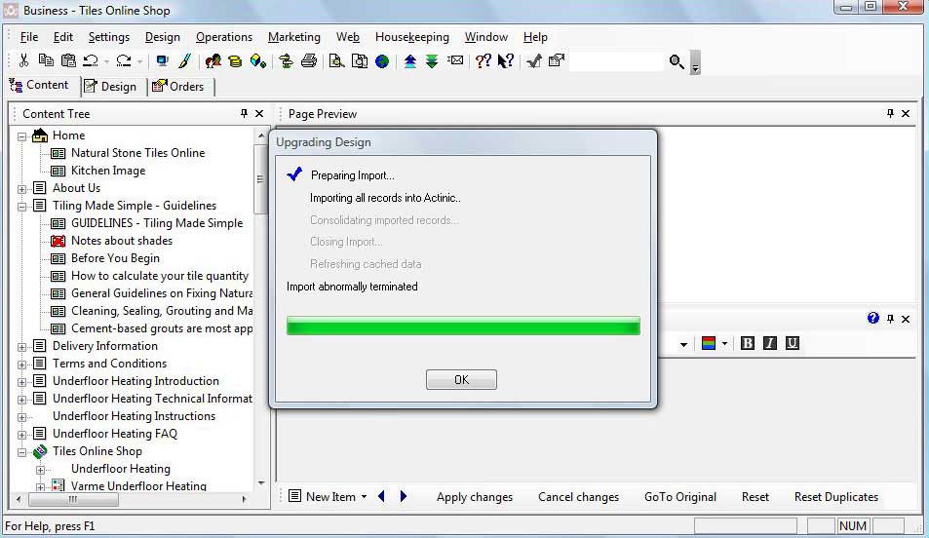This screenshot has width=929, height=538.
Task: Select Delivery Information in Content Tree
Action: [x=104, y=346]
